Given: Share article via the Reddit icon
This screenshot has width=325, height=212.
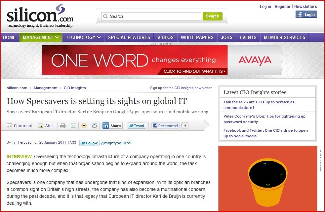Looking at the screenshot, I should (95, 125).
